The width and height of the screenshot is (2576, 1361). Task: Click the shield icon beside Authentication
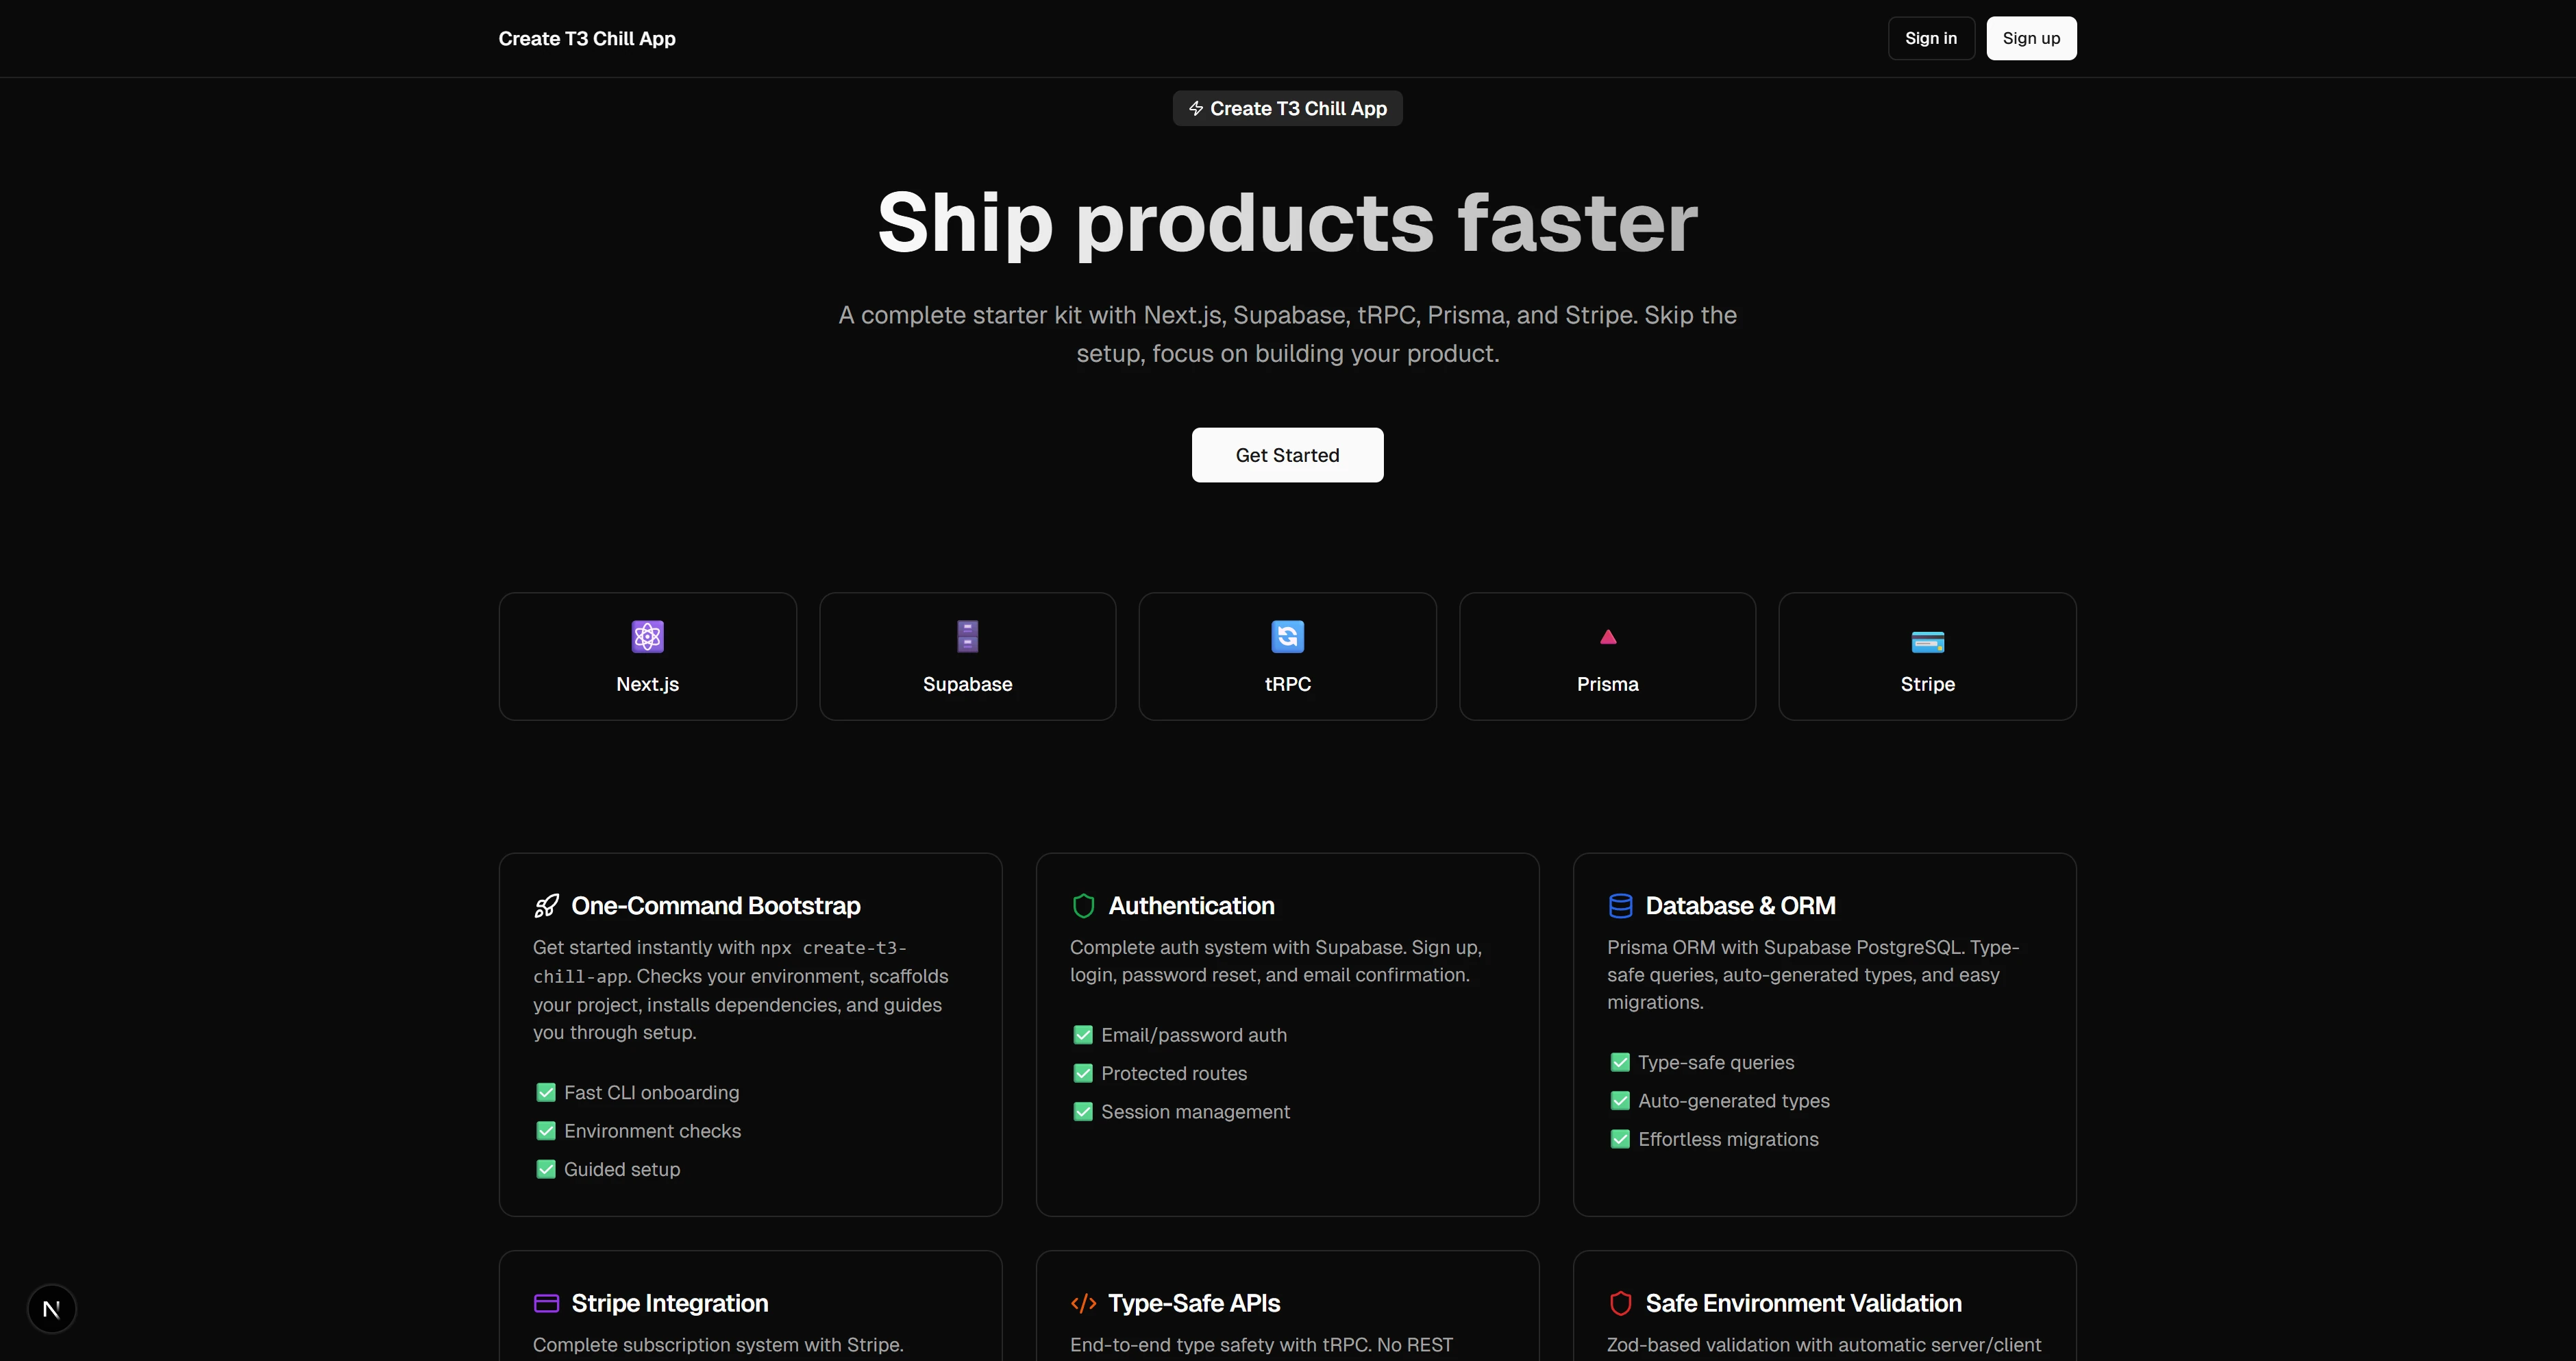coord(1083,905)
